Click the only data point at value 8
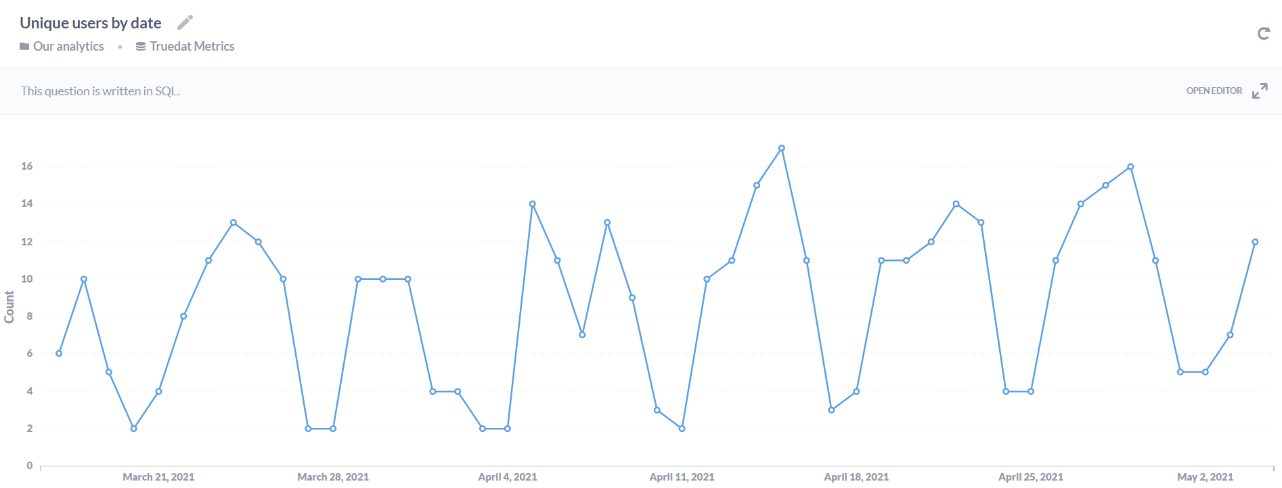The height and width of the screenshot is (488, 1282). click(x=183, y=316)
